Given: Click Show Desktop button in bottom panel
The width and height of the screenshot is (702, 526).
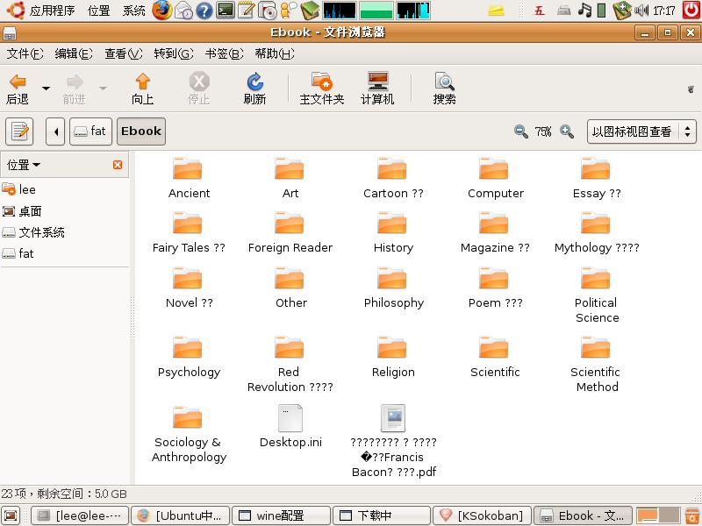Looking at the screenshot, I should (x=11, y=515).
